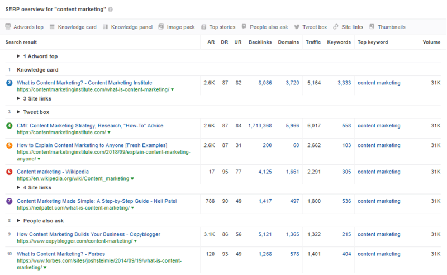Image resolution: width=447 pixels, height=275 pixels.
Task: Click top keyword content marketing in Wikipedia row
Action: pyautogui.click(x=379, y=172)
